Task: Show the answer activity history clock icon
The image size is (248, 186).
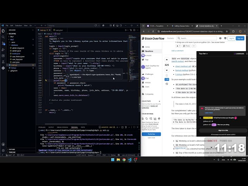Action: click(x=167, y=84)
